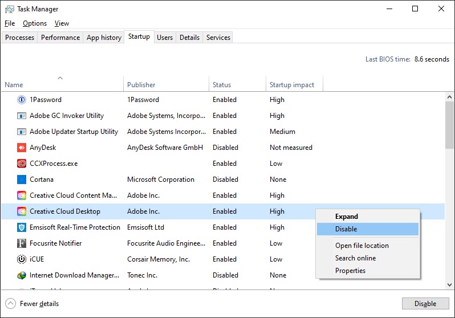
Task: Select the Emsisoft Real-Time Protection name
Action: (x=75, y=227)
